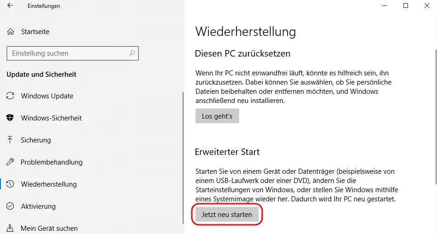Click the Aktivierung checkmark circle icon
The width and height of the screenshot is (437, 234).
pos(10,206)
